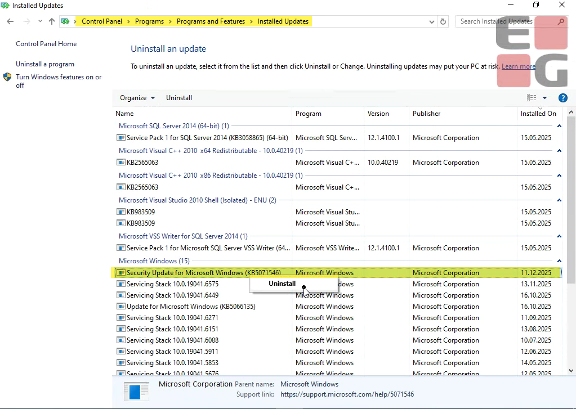Sort by the Installed On column header

tap(538, 114)
